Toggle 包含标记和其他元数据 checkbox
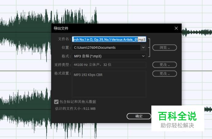The height and width of the screenshot is (139, 212). tap(56, 102)
